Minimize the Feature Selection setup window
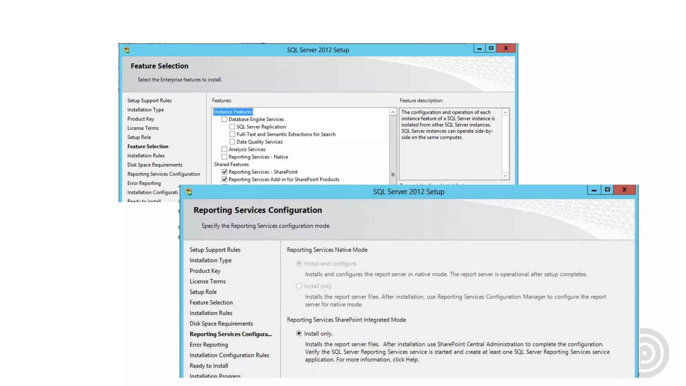686x386 pixels. (479, 48)
